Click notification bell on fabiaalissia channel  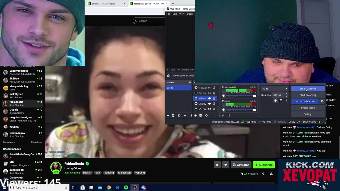tap(217, 165)
